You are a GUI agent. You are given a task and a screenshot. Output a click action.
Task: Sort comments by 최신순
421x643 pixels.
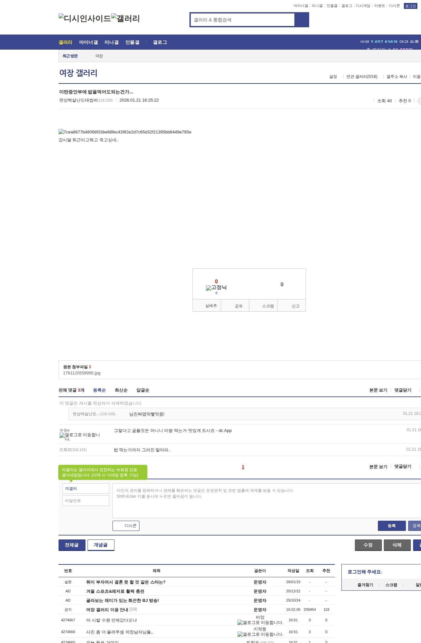coord(121,390)
